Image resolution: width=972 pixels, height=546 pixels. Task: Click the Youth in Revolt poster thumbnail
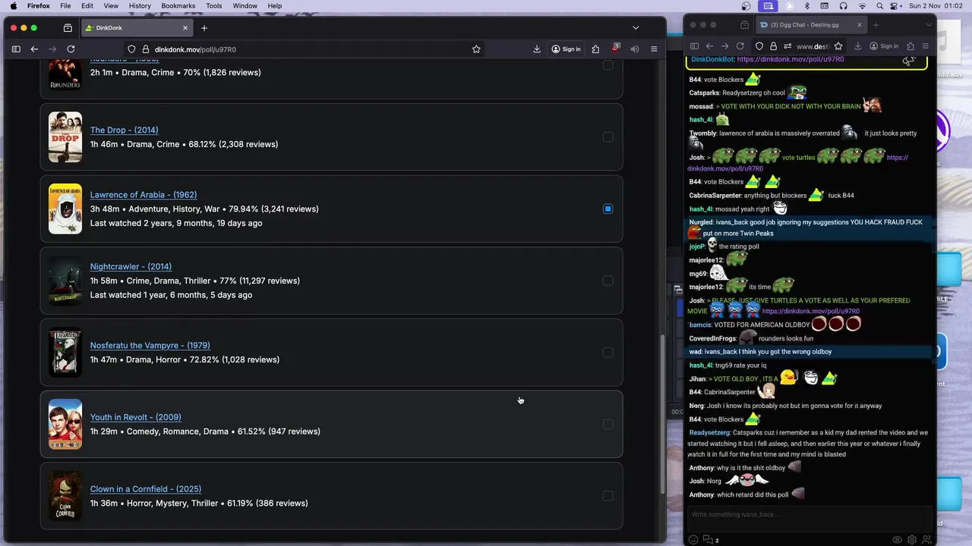click(x=65, y=424)
